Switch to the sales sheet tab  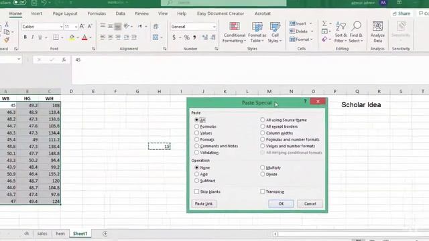click(x=42, y=234)
